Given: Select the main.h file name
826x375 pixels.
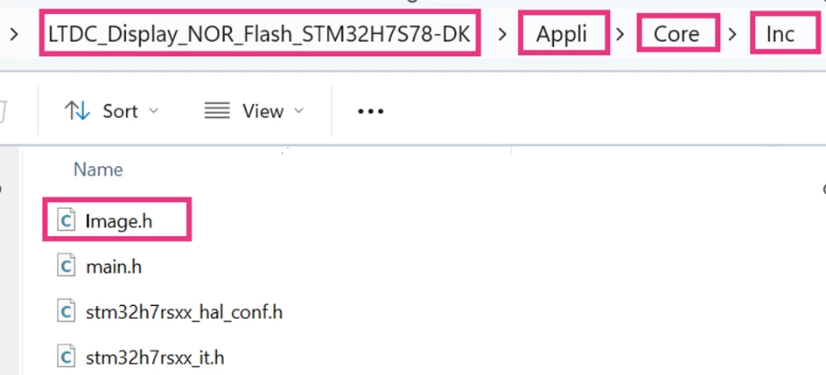Looking at the screenshot, I should tap(114, 267).
